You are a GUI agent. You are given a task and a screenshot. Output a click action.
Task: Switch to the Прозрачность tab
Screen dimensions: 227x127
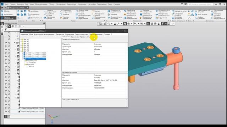[x=85, y=37]
